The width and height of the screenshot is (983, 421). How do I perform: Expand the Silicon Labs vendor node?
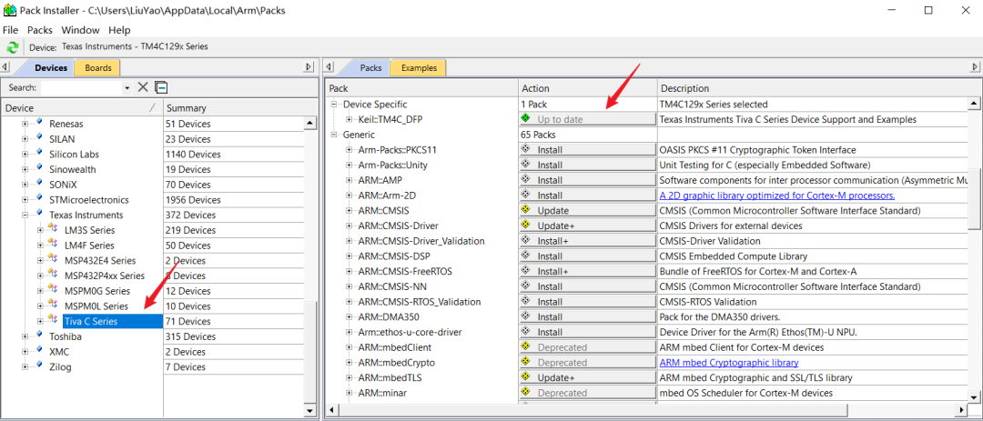click(x=25, y=154)
